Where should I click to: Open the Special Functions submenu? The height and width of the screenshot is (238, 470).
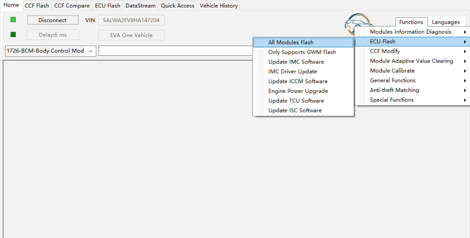pos(412,100)
